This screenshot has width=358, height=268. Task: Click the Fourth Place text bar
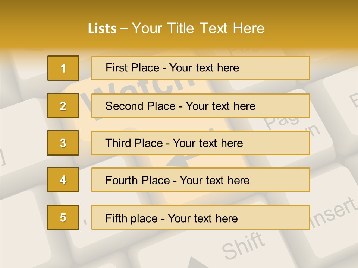coord(201,180)
